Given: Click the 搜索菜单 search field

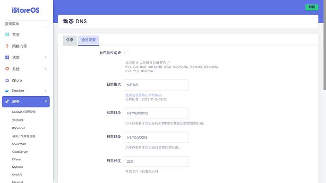Looking at the screenshot, I should tap(26, 24).
